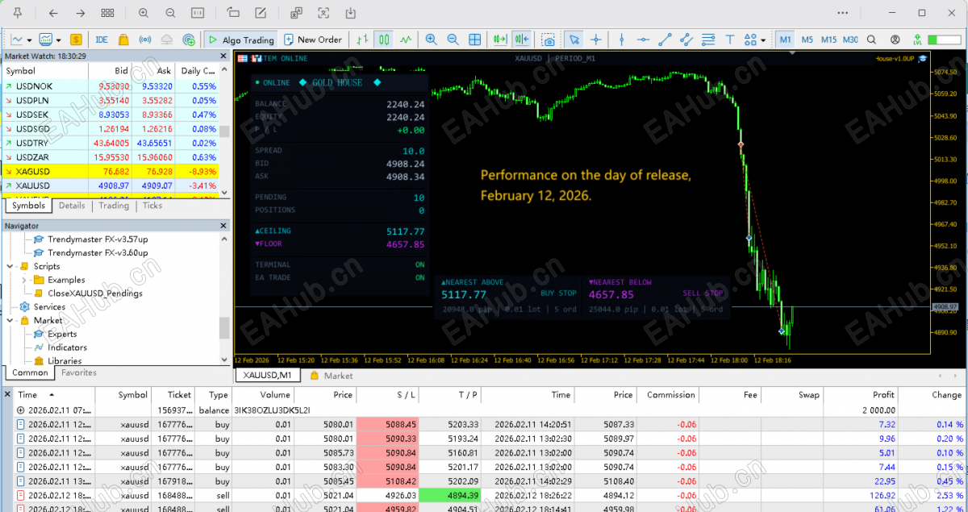Toggle the chart shift button
This screenshot has width=968, height=512.
coord(522,40)
